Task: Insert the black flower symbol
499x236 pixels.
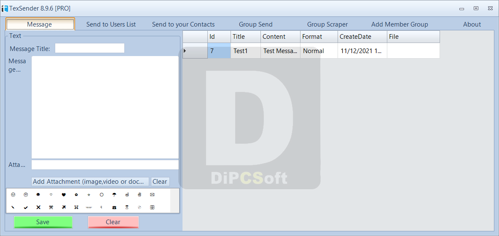Action: point(76,194)
